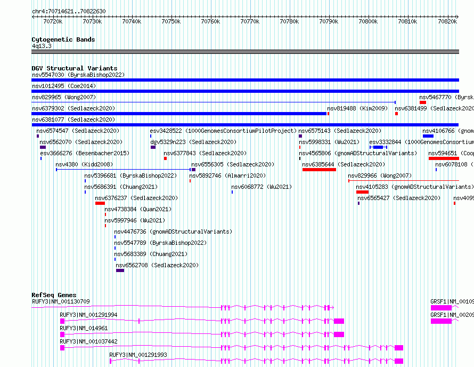Select the nsv5997946 (Wu2021) label
Image resolution: width=474 pixels, height=367 pixels.
[135, 220]
